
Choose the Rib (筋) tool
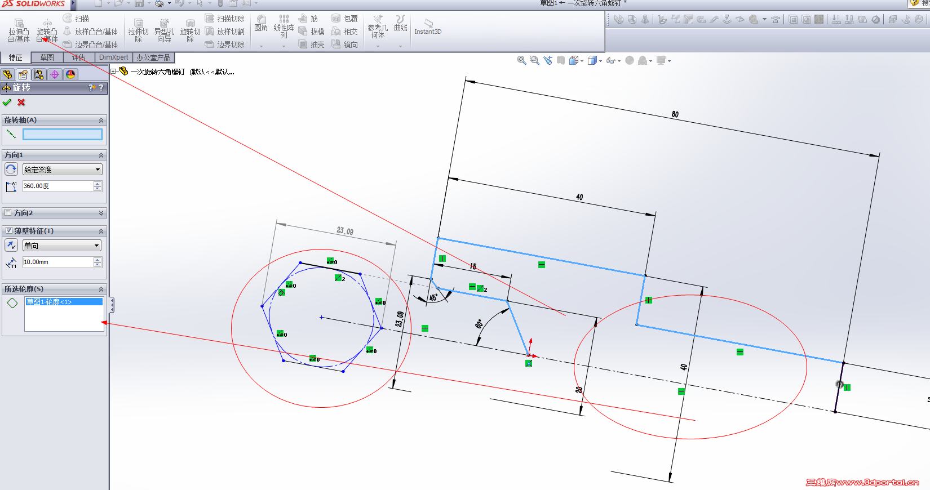[308, 19]
